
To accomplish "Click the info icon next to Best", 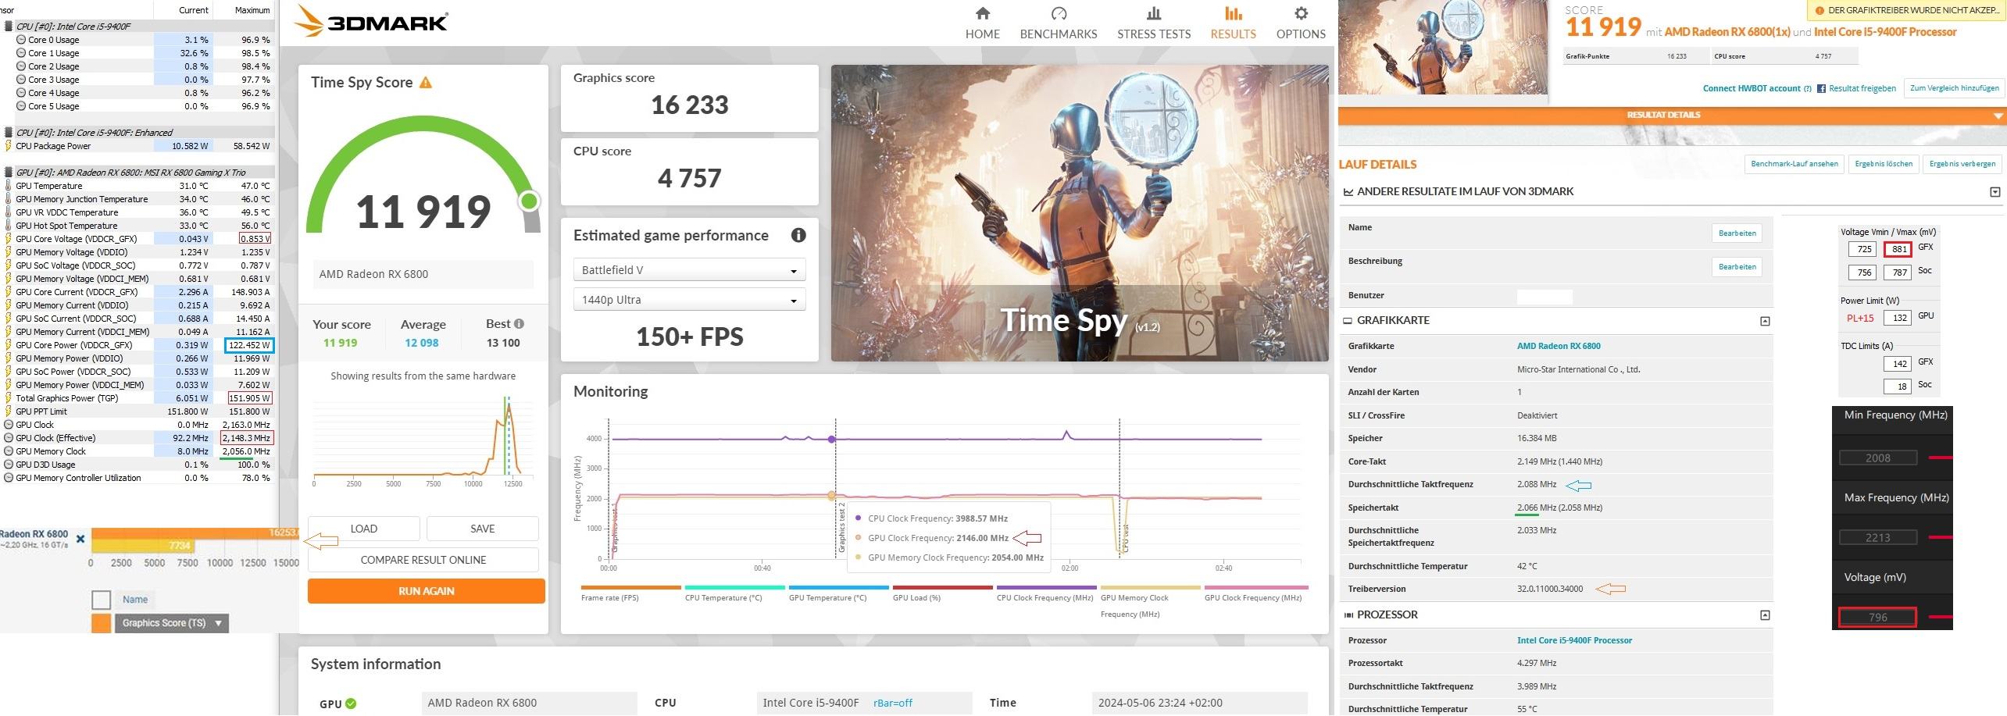I will (519, 323).
